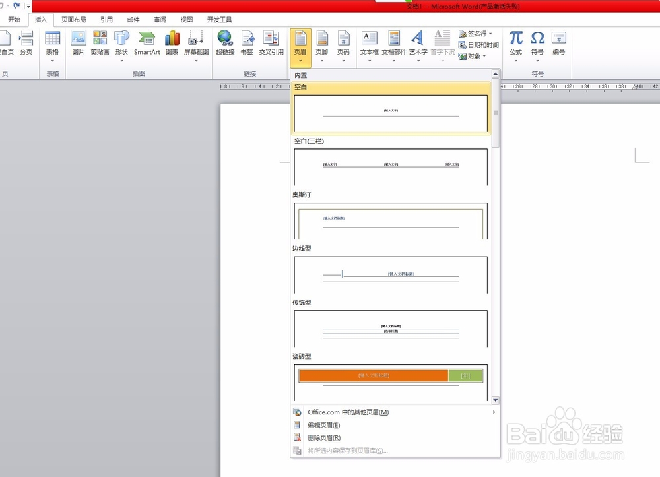660x477 pixels.
Task: Switch to the 开始 tab
Action: (x=14, y=19)
